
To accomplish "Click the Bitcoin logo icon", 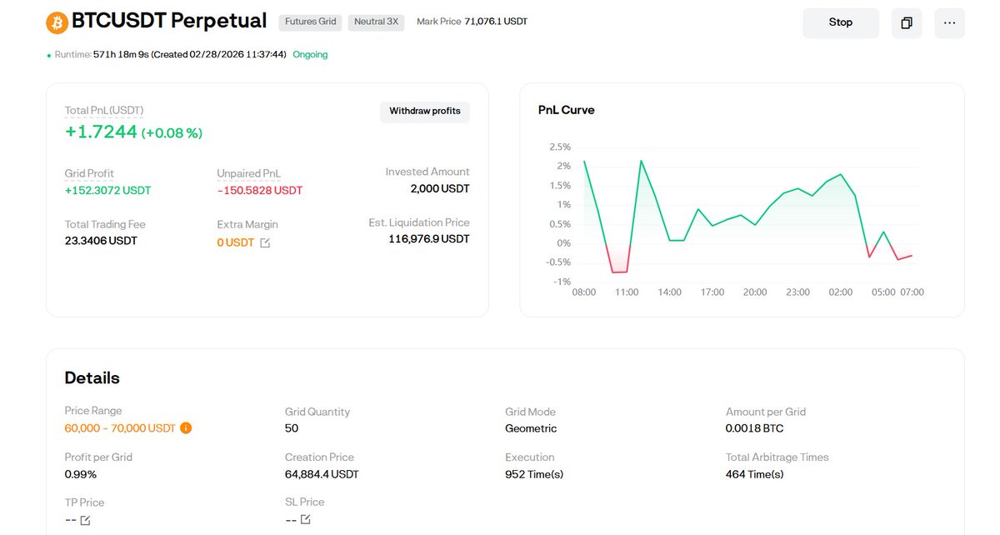I will [x=57, y=22].
